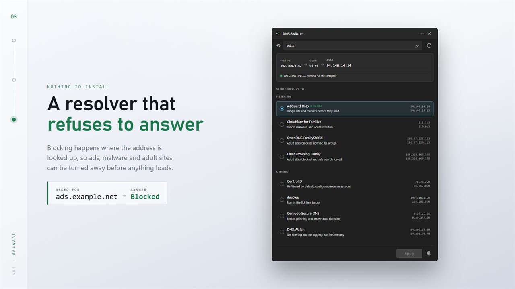Viewport: 515px width, 289px height.
Task: Select the Control D radio button
Action: tap(282, 184)
